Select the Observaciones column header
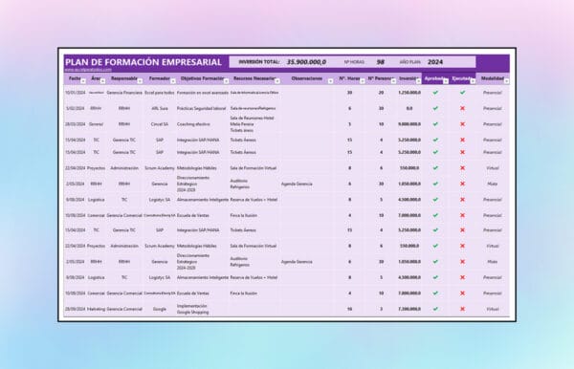This screenshot has width=574, height=369. point(307,78)
